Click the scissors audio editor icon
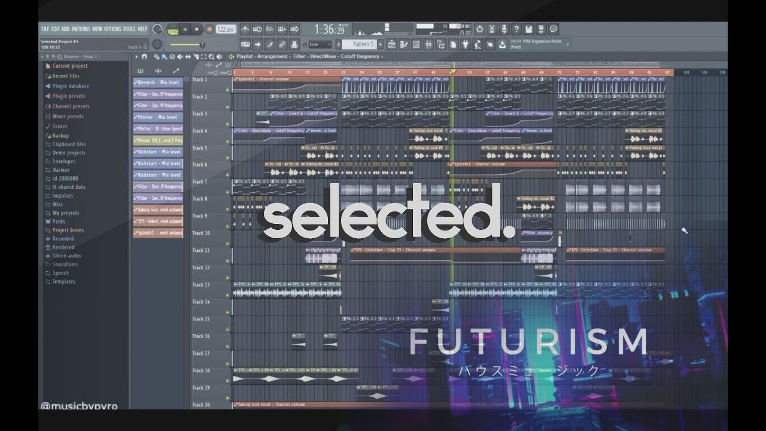The image size is (766, 431). [492, 29]
